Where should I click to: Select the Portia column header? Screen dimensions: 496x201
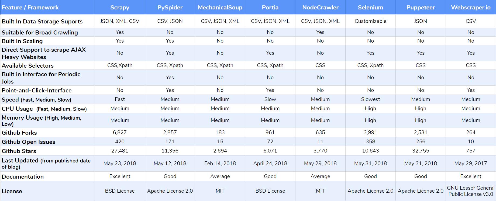coord(270,7)
